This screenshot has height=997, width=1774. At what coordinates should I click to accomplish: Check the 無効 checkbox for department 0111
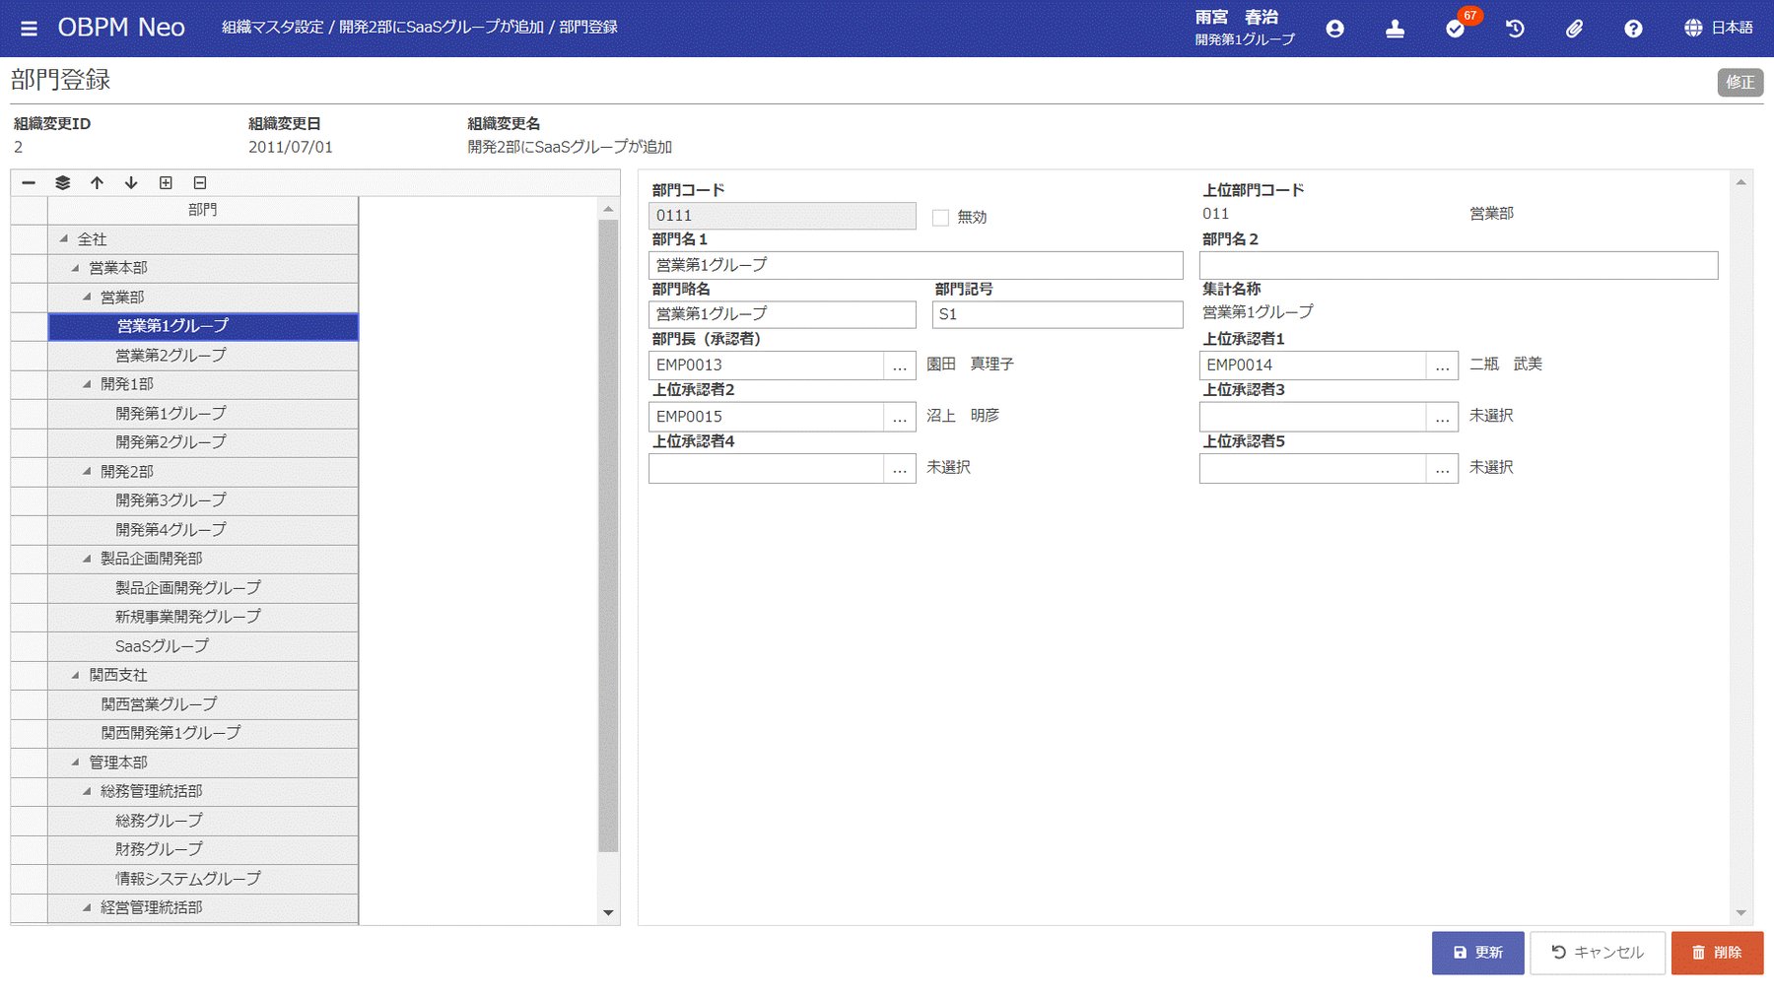941,217
